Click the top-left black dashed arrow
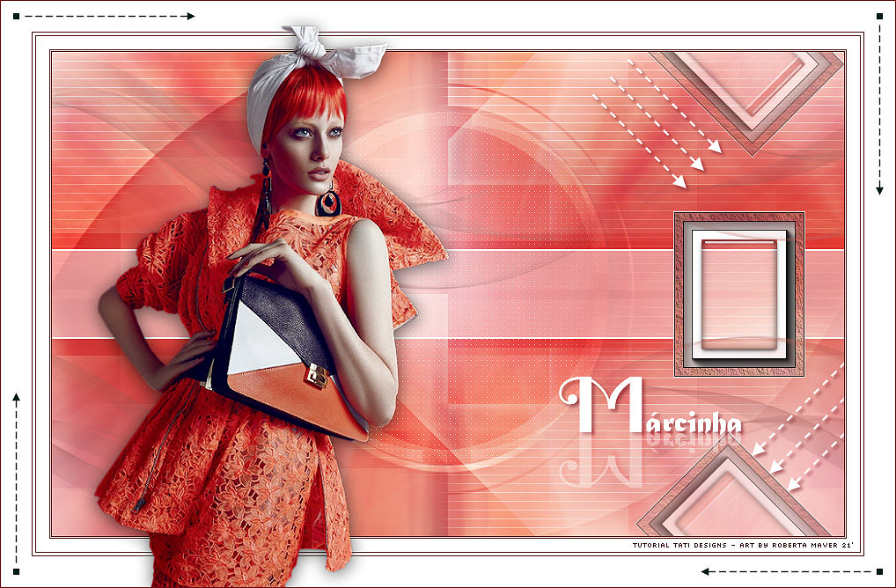Image resolution: width=896 pixels, height=588 pixels. (106, 16)
